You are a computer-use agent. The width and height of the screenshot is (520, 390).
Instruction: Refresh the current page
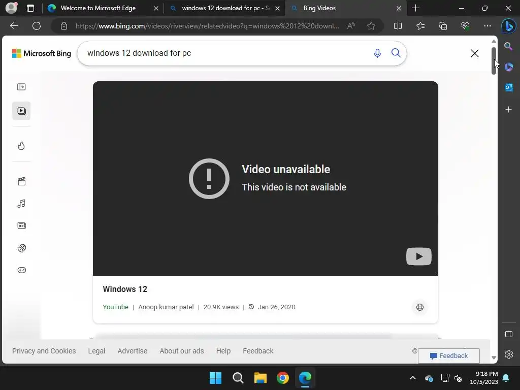pos(37,25)
